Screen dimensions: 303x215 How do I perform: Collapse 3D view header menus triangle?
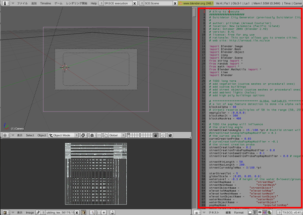tap(13, 135)
